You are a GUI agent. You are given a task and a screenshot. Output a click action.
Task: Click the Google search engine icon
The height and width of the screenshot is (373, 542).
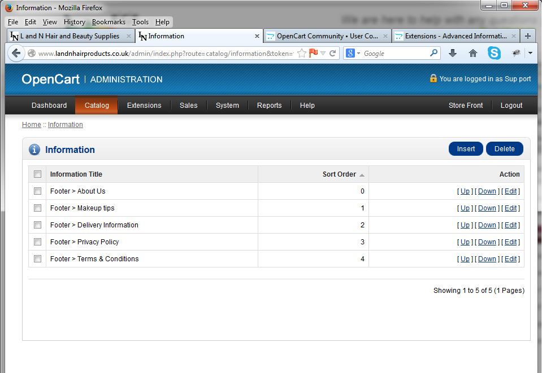pos(350,53)
